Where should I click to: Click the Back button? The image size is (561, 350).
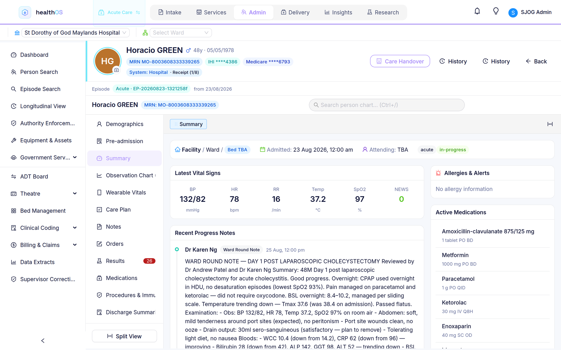click(536, 61)
